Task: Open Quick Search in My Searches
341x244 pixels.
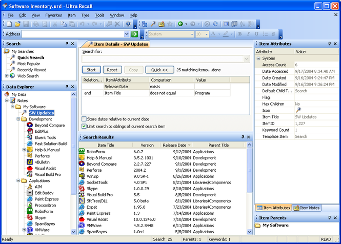Action: 31,57
